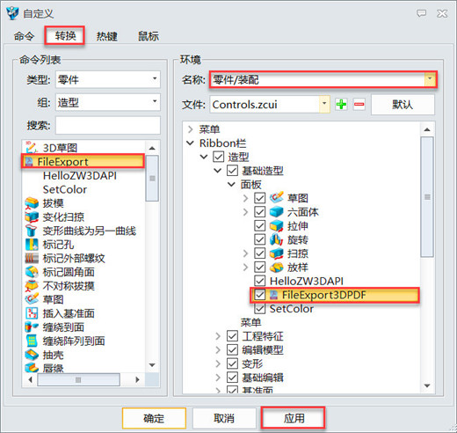This screenshot has height=433, width=457.
Task: Select the 拔模 command icon in list
Action: pyautogui.click(x=32, y=203)
